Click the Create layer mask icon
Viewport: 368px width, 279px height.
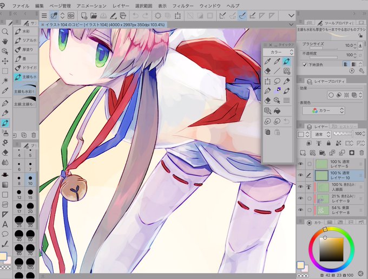pos(352,153)
